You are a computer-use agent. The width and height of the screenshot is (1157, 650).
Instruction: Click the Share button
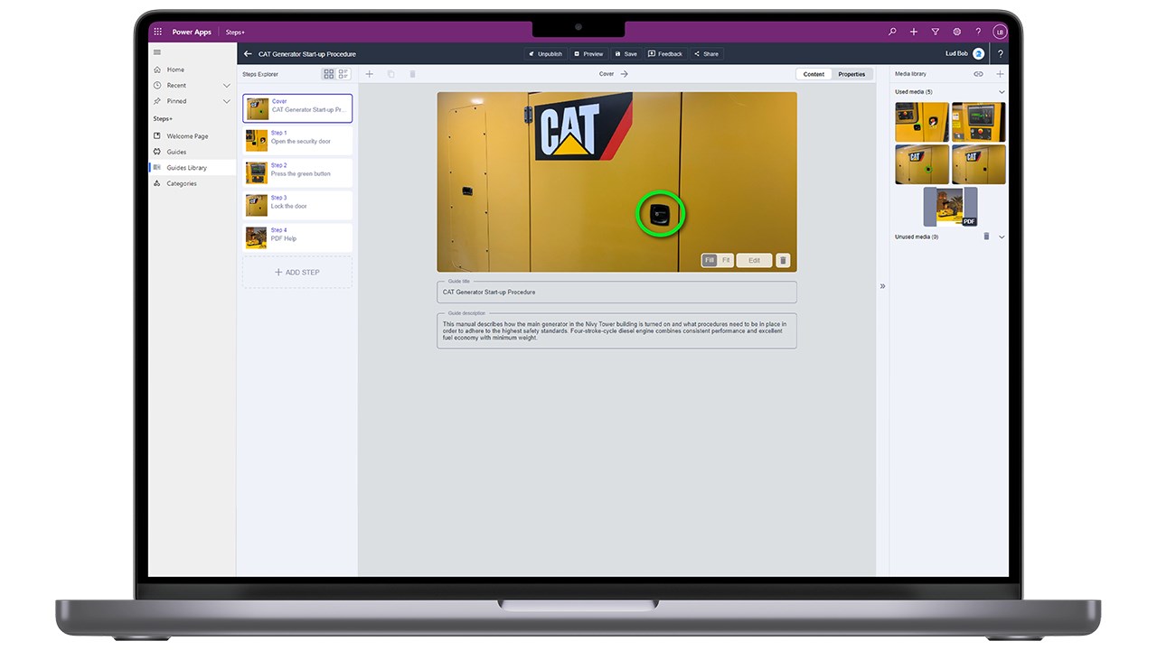[707, 54]
